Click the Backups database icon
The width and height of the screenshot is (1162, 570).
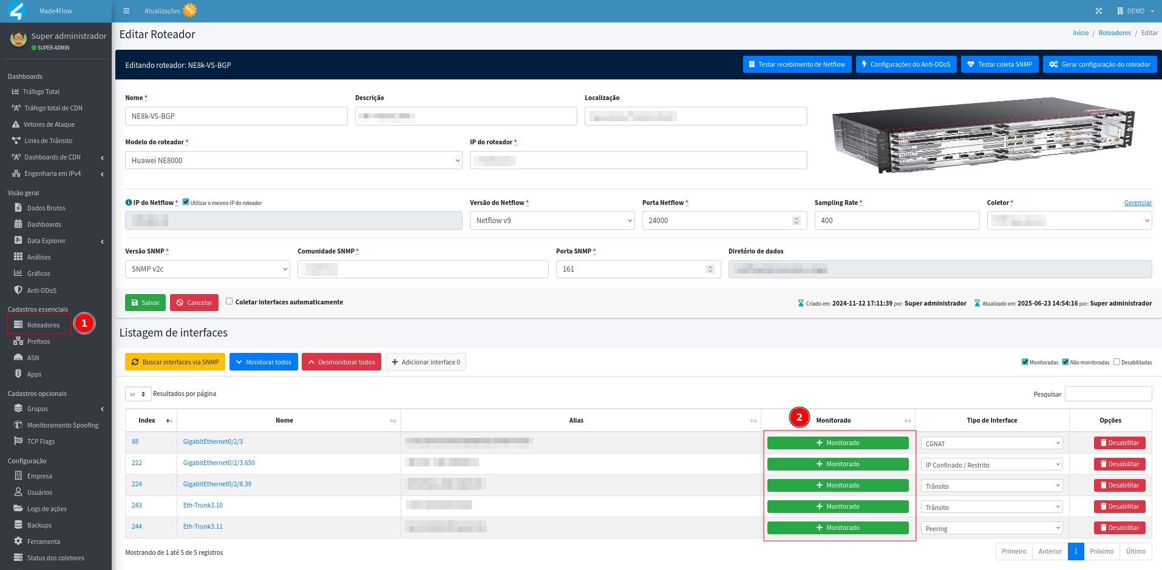[x=18, y=525]
